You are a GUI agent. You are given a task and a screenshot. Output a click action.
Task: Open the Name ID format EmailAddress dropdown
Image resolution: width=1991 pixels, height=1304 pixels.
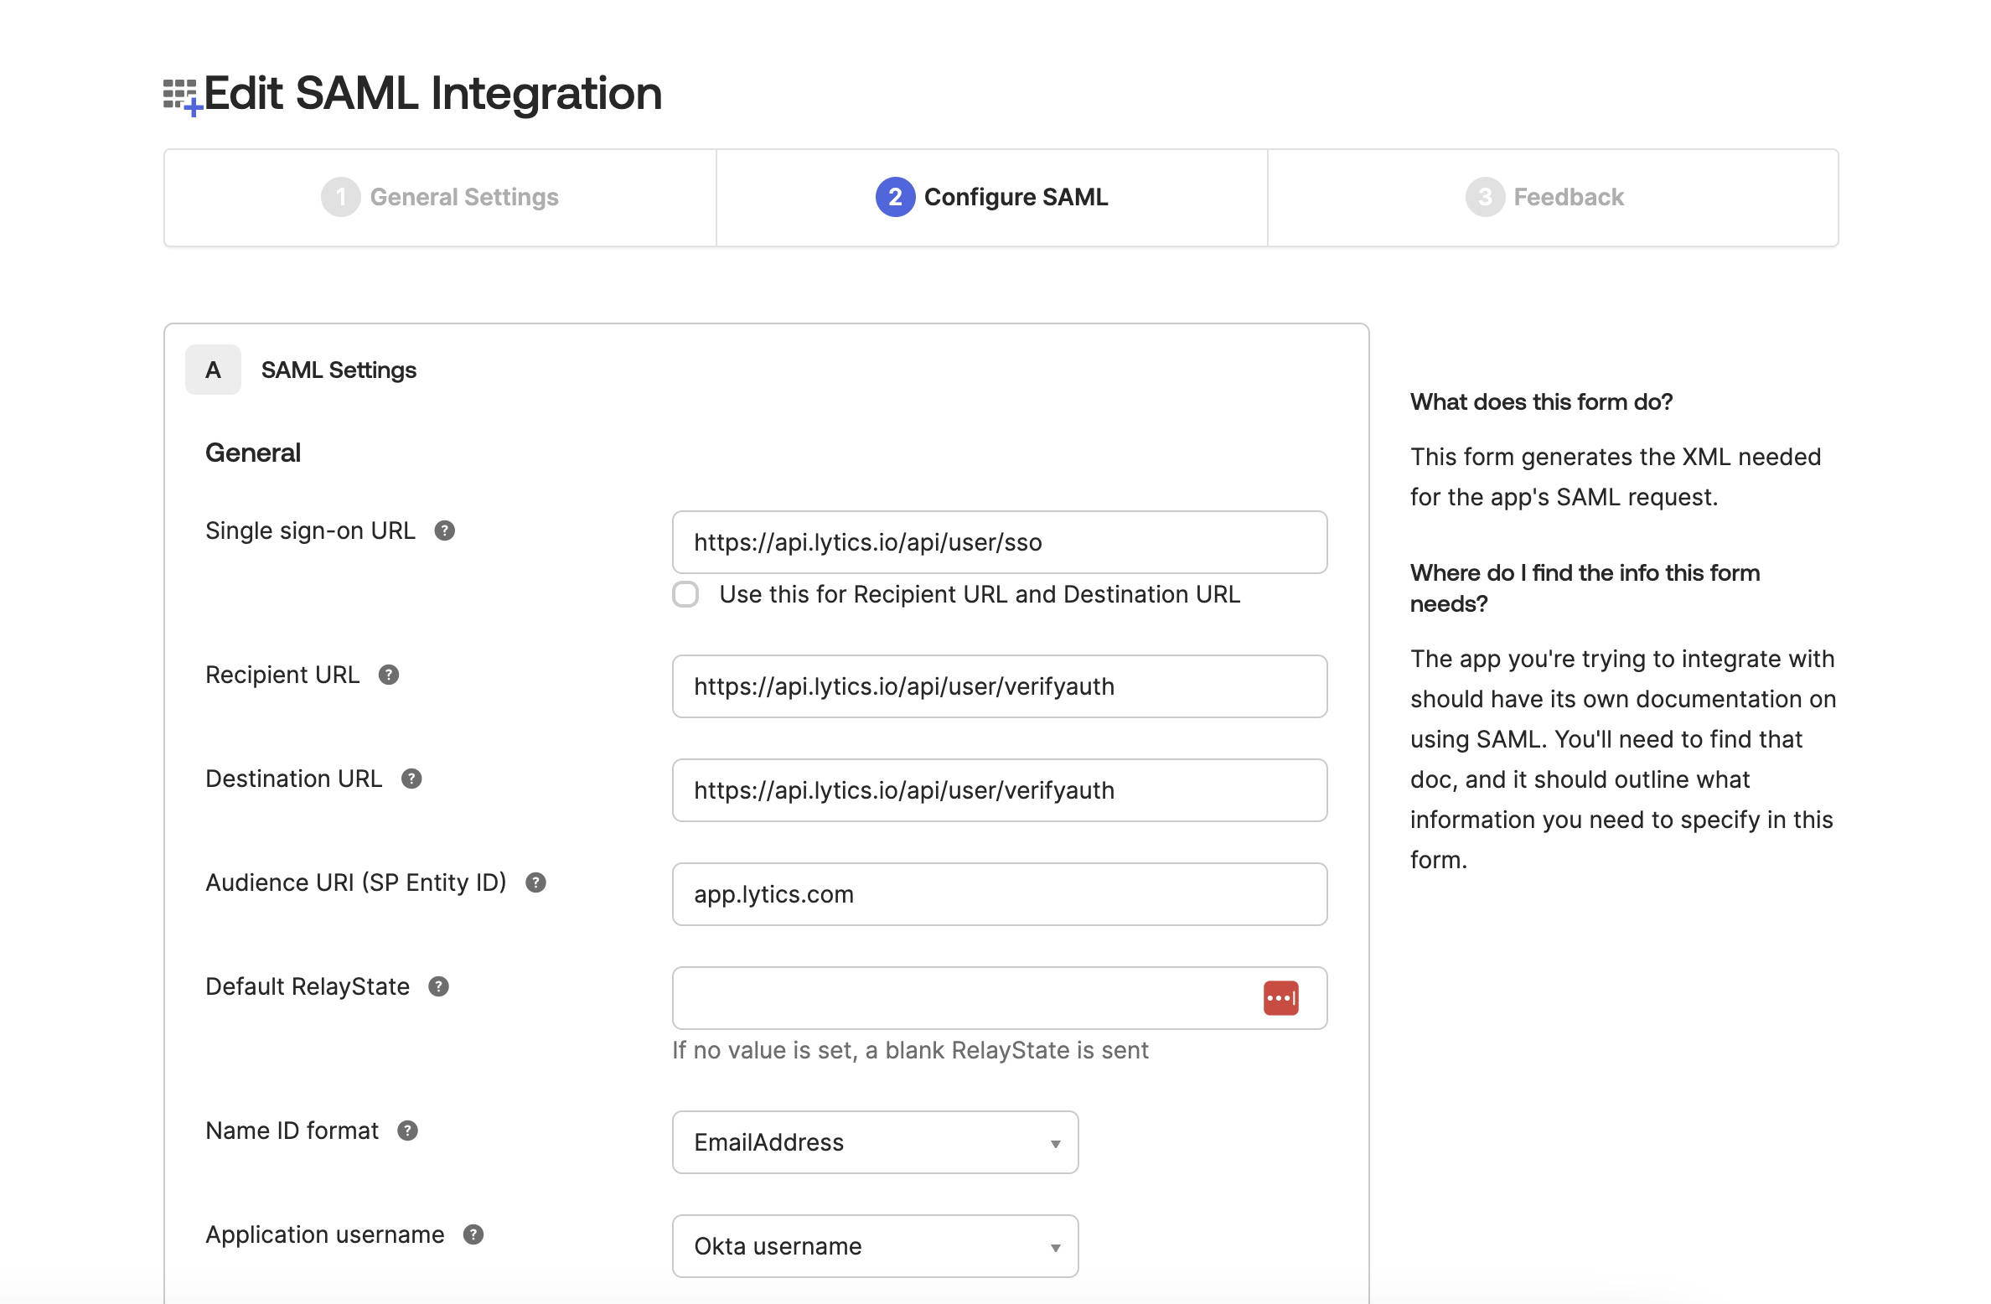click(875, 1142)
